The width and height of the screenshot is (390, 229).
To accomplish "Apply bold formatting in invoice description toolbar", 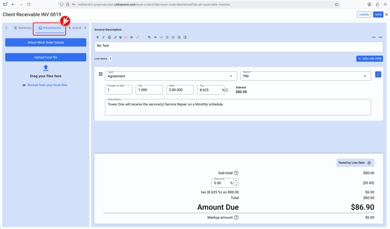I will coord(98,37).
